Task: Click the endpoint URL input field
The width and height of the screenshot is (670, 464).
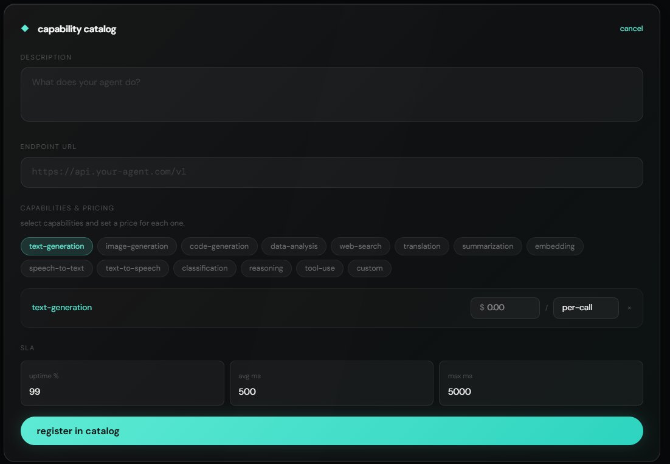Action: 331,172
